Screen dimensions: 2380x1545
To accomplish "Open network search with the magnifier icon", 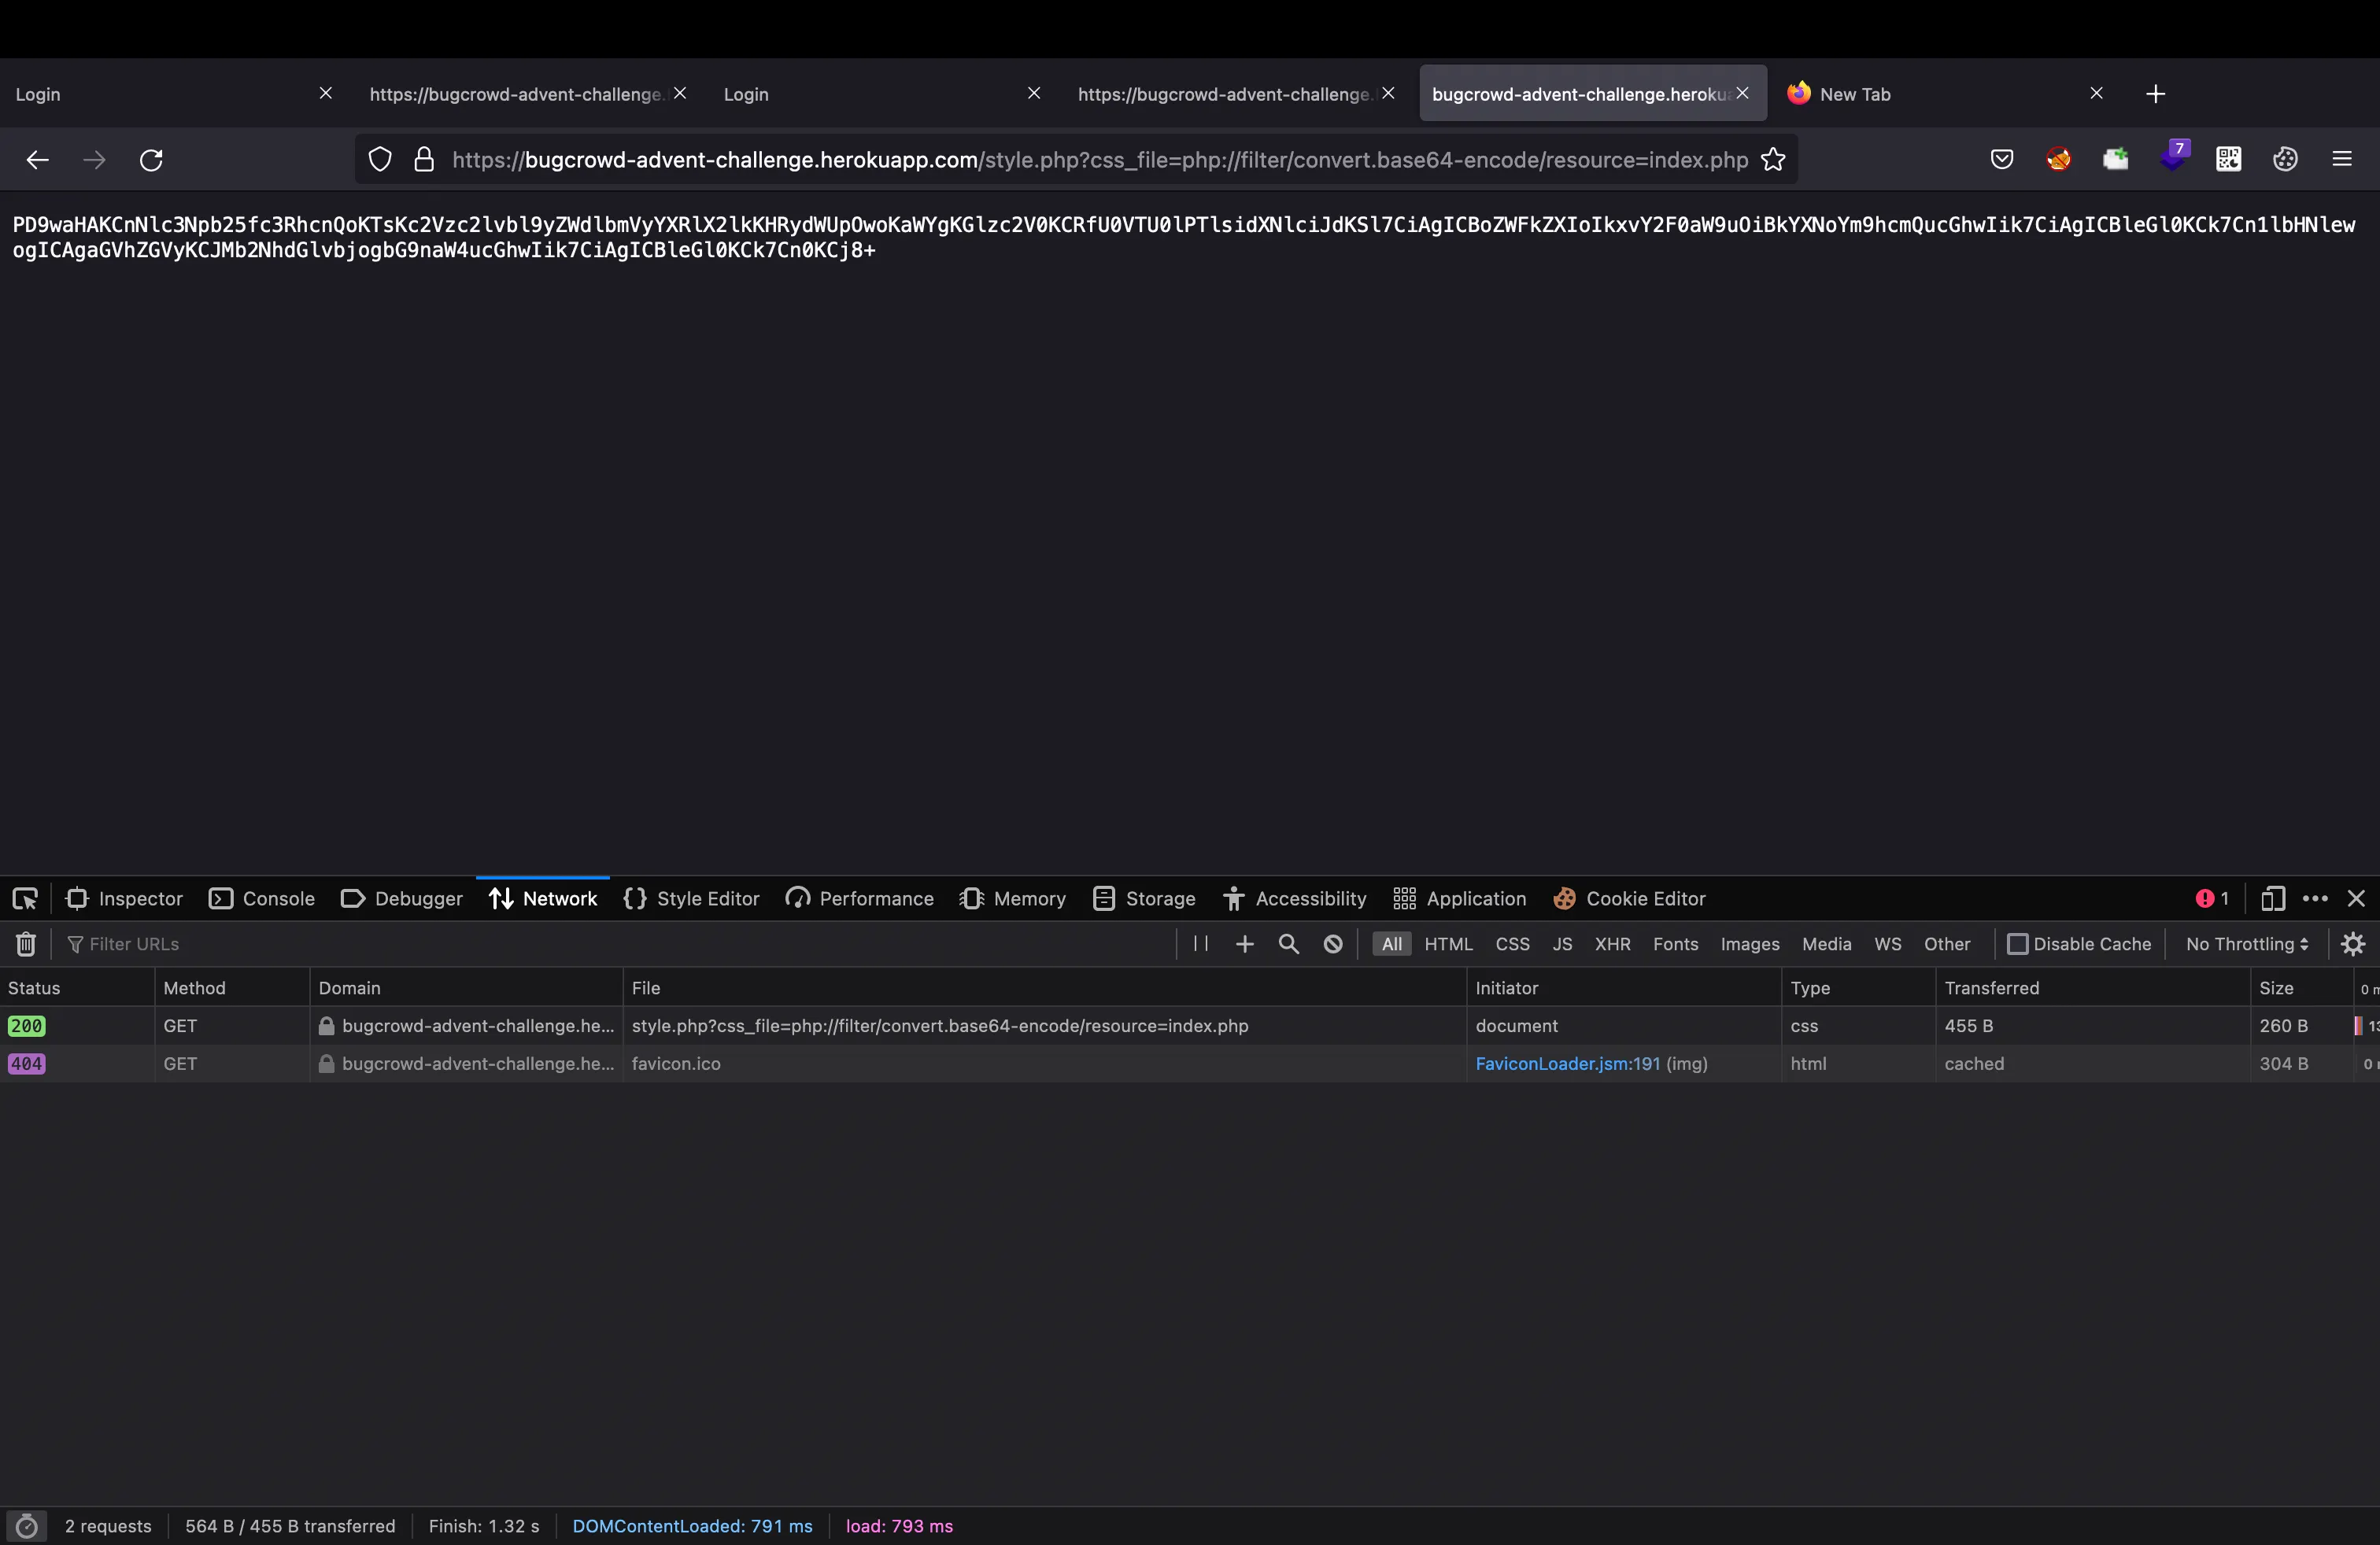I will point(1289,945).
